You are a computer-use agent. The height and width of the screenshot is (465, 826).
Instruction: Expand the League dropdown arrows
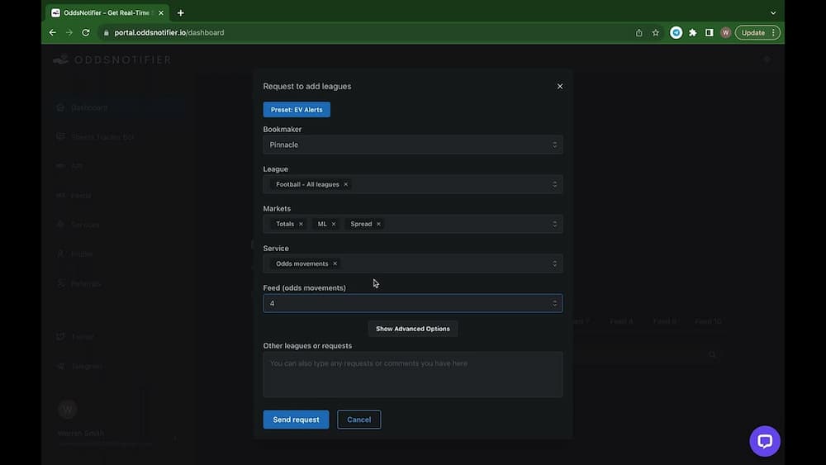click(555, 184)
